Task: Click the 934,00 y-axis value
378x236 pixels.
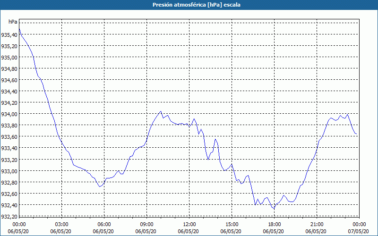Action: 9,114
